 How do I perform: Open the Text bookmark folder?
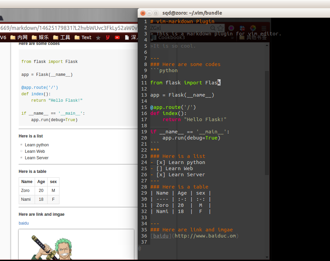tap(83, 37)
